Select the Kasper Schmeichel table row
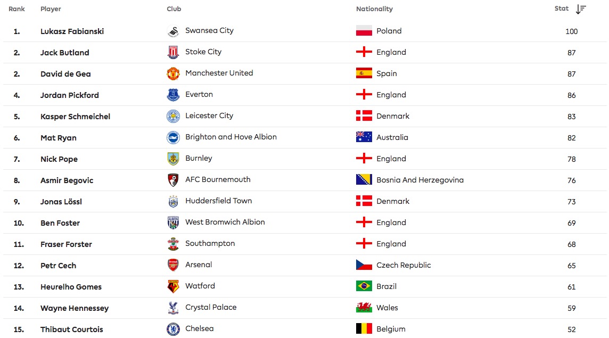 [305, 117]
